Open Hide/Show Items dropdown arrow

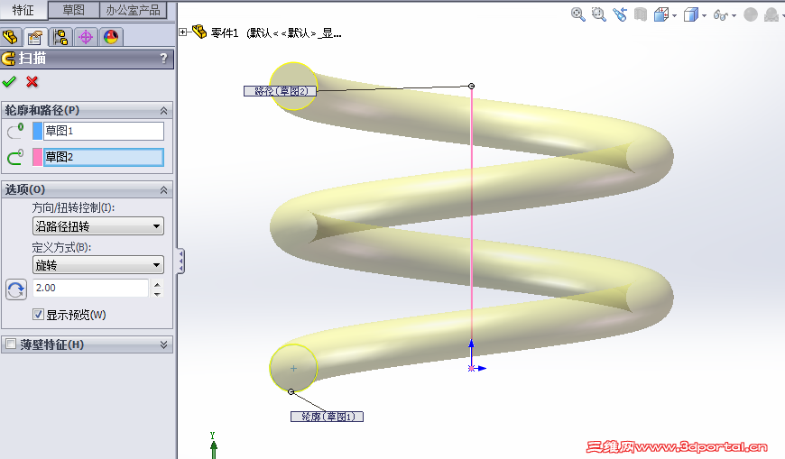coord(734,16)
